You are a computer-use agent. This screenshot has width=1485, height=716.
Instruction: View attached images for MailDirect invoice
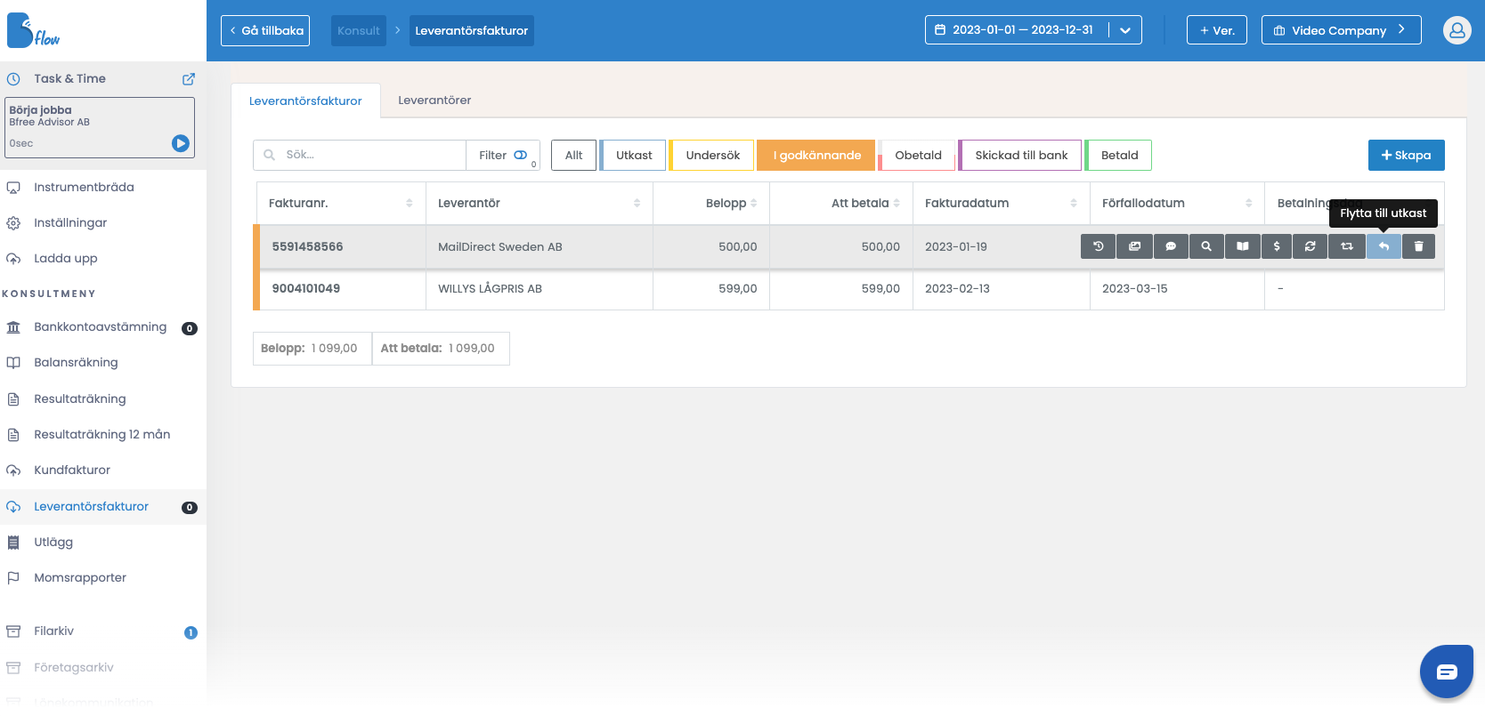point(1134,246)
